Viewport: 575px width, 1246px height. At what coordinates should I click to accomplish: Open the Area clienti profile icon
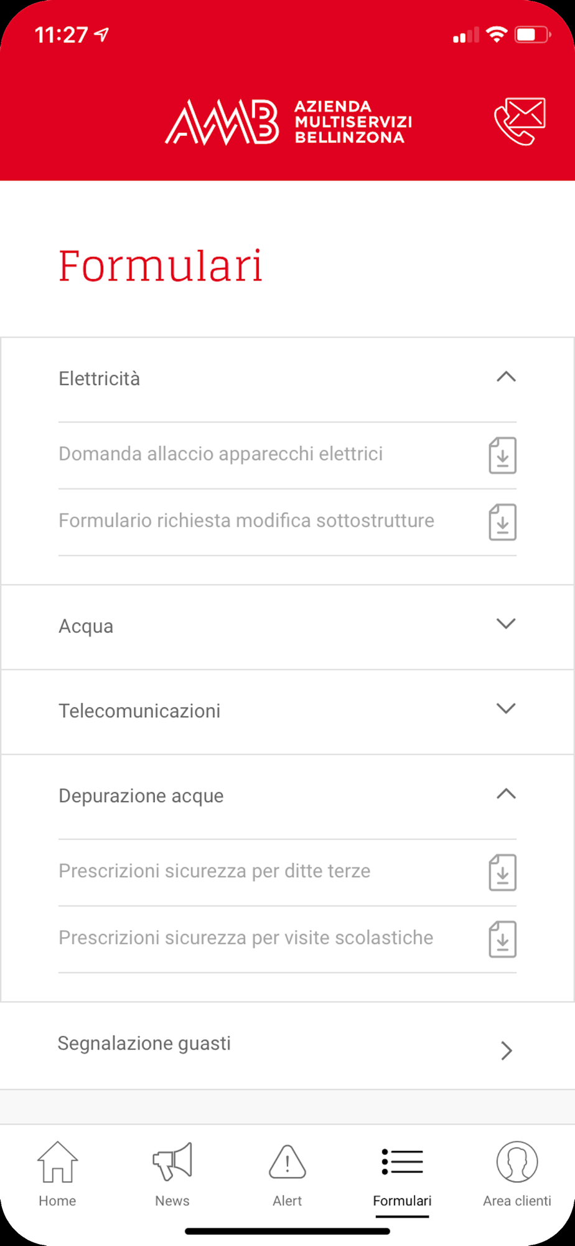tap(517, 1162)
